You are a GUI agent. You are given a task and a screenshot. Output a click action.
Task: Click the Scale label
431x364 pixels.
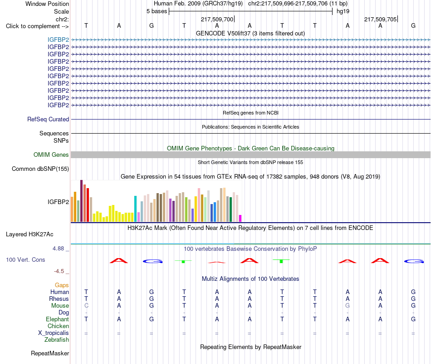click(x=62, y=11)
